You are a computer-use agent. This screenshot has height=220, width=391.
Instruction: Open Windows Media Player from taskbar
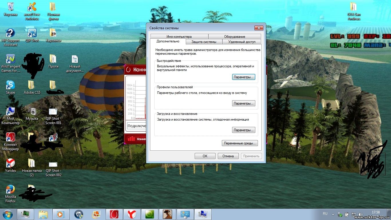[61, 214]
